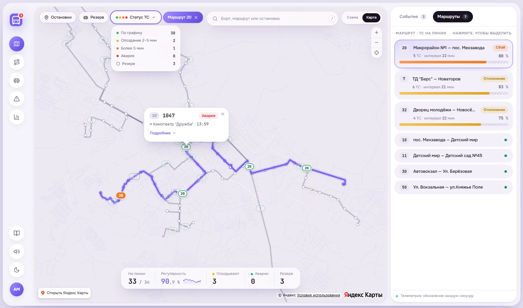523x308 pixels.
Task: Open the alerts warning triangle icon
Action: point(17,99)
